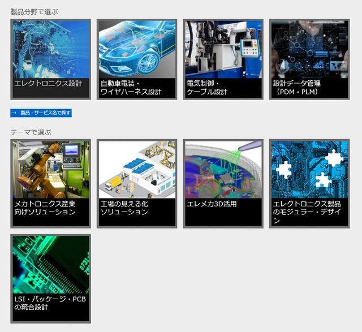
Task: Click the エレクトロニクス設計 caption text
Action: point(48,83)
